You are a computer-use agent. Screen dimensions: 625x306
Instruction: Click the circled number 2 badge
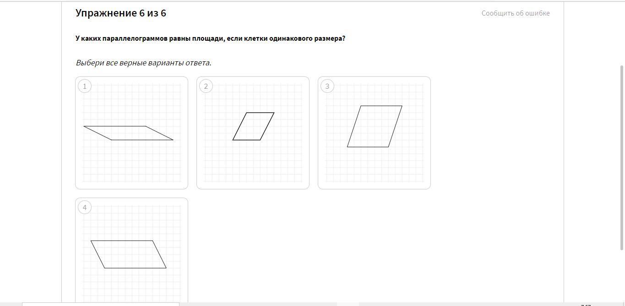[x=206, y=86]
